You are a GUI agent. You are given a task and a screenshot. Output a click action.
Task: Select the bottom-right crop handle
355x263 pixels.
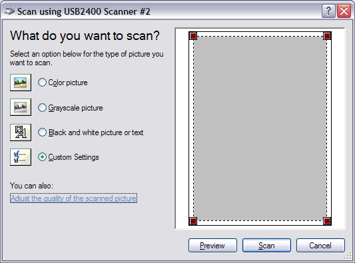[x=327, y=221]
